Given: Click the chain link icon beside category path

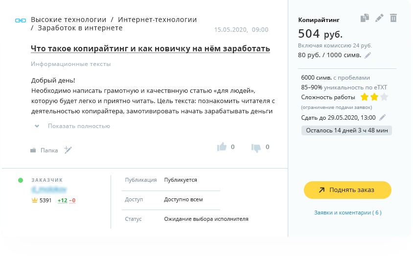Looking at the screenshot, I should coord(20,21).
